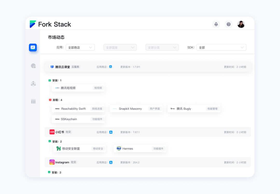This screenshot has width=280, height=194.
Task: Open the library columns sidebar icon
Action: (33, 101)
